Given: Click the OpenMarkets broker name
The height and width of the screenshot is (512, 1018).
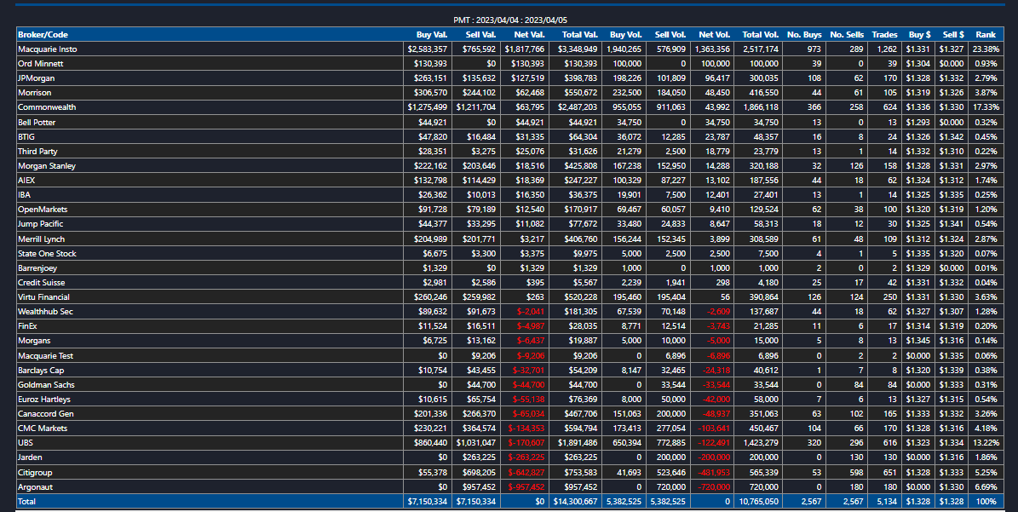Looking at the screenshot, I should pyautogui.click(x=43, y=210).
